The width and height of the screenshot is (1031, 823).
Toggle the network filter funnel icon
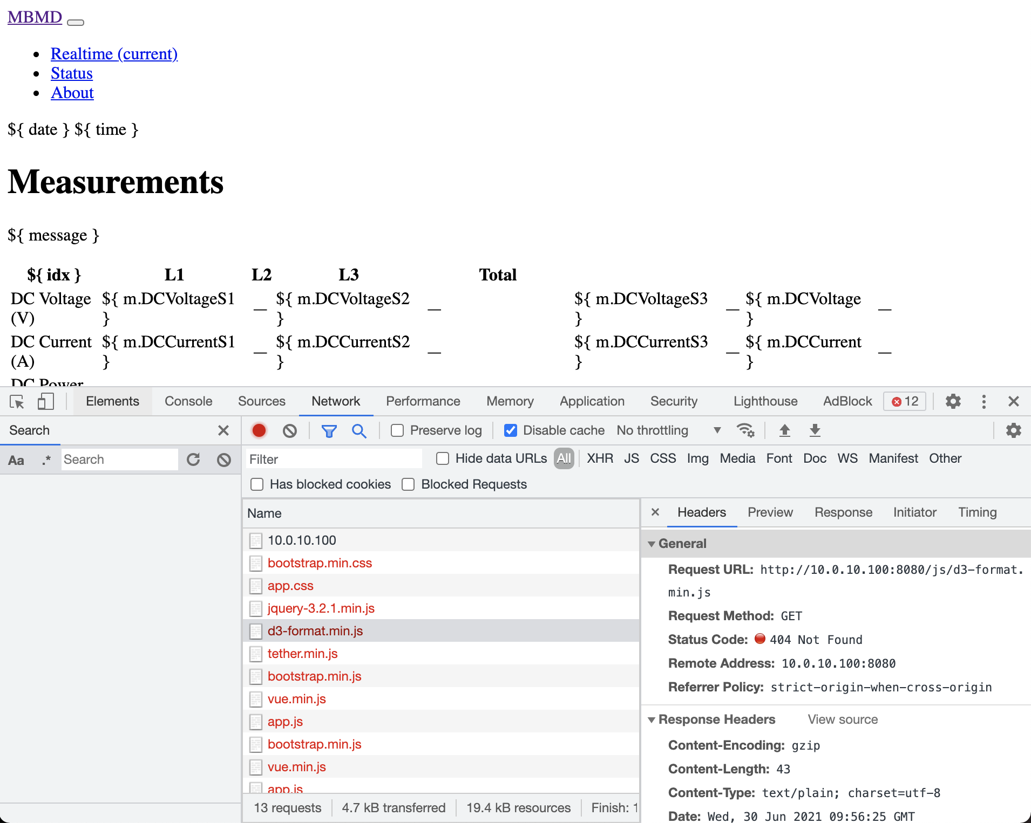329,430
